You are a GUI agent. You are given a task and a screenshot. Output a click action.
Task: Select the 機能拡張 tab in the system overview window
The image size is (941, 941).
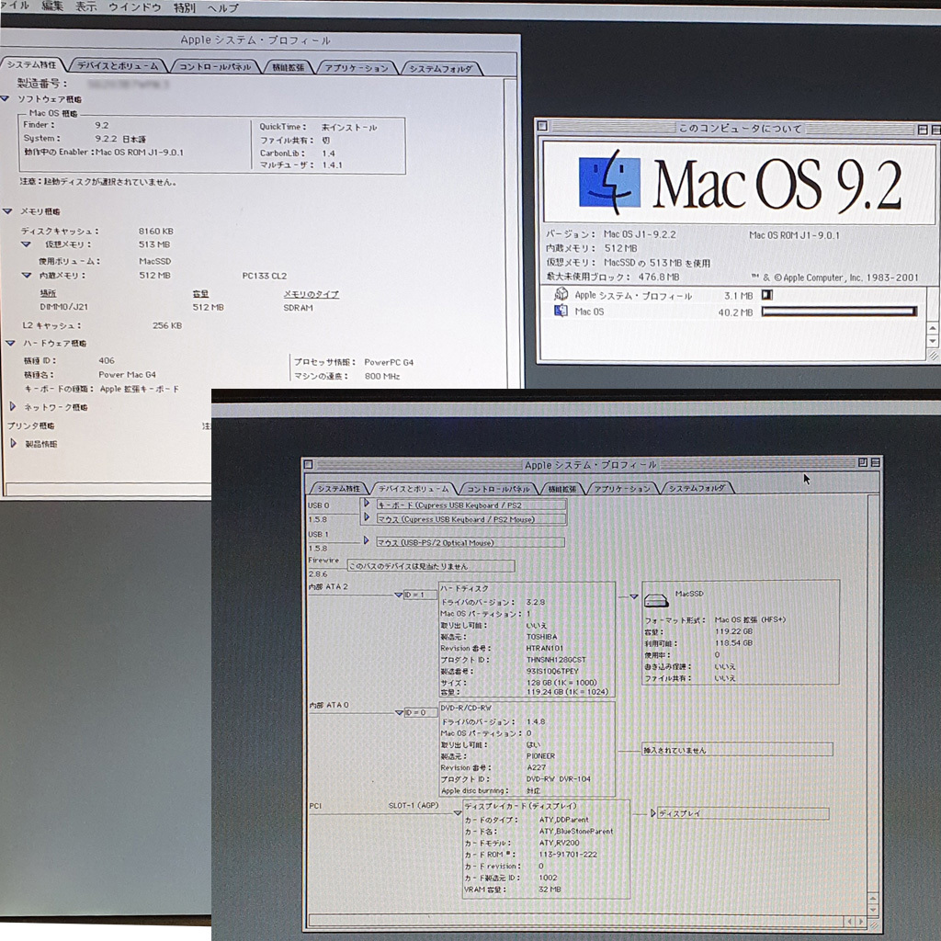pos(288,67)
